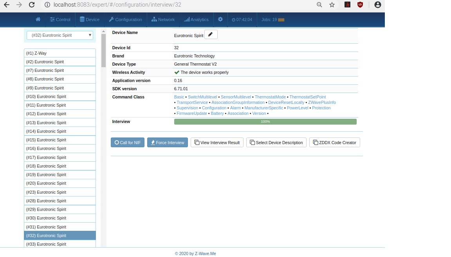Image resolution: width=451 pixels, height=257 pixels.
Task: Go to the home icon in navbar
Action: pyautogui.click(x=38, y=20)
